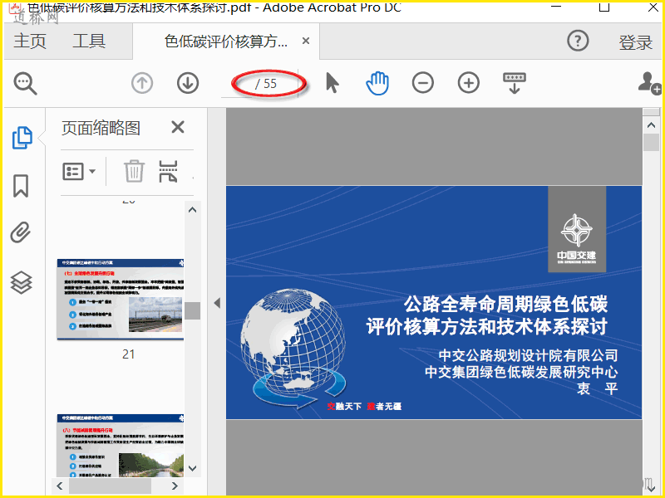Open thumbnail options dropdown menu
Image resolution: width=665 pixels, height=498 pixels.
[79, 172]
